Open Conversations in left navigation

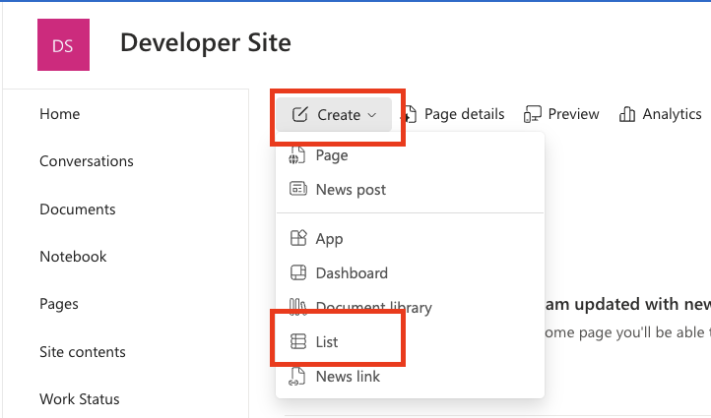87,161
